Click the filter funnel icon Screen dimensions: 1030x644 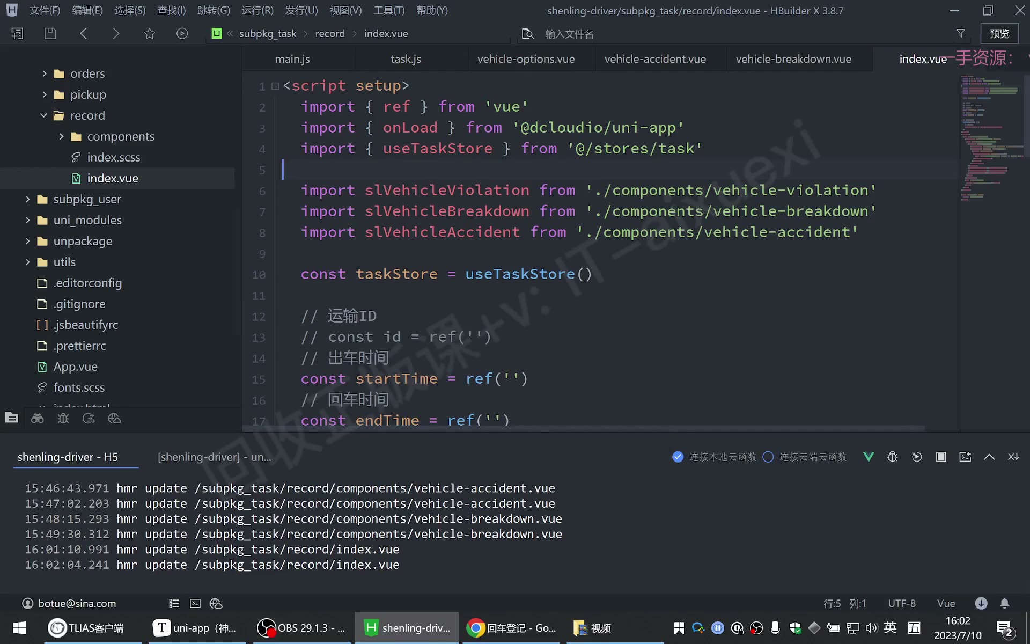coord(961,33)
